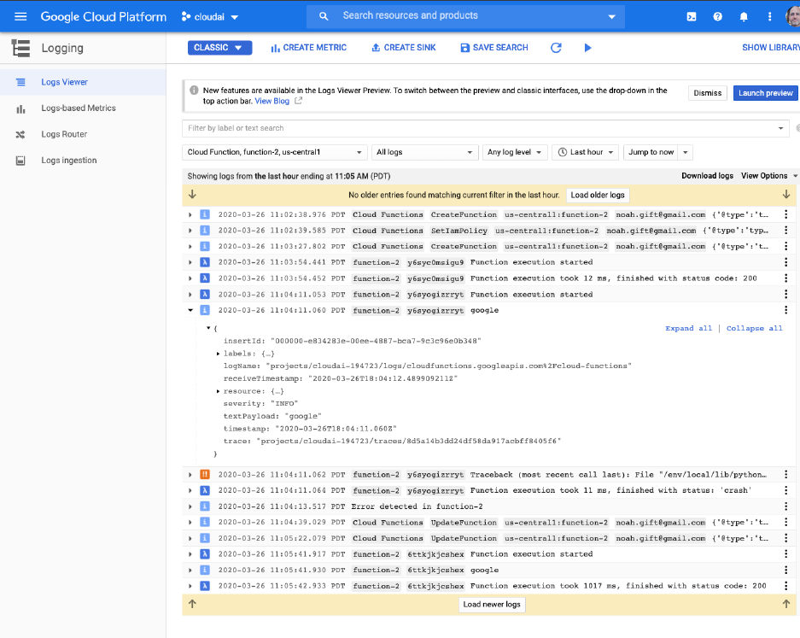This screenshot has height=638, width=800.
Task: Click the Logging product icon
Action: [x=21, y=48]
